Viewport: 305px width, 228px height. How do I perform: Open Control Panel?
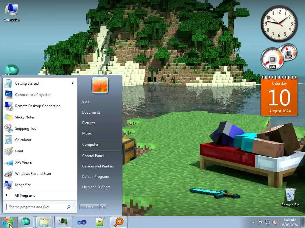(93, 156)
